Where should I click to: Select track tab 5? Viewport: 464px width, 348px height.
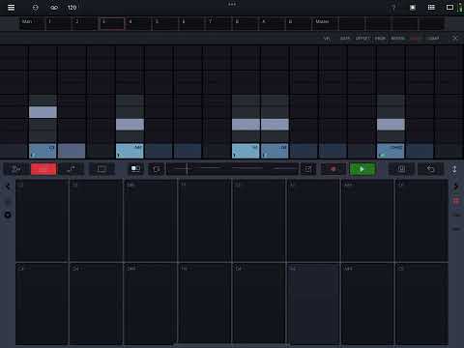165,23
